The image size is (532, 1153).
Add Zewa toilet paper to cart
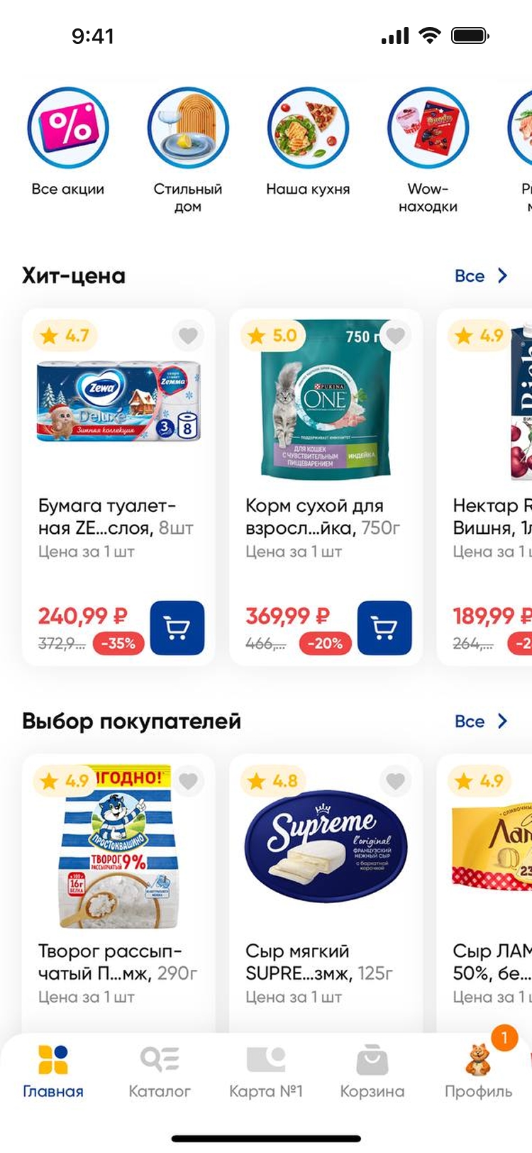tap(177, 628)
